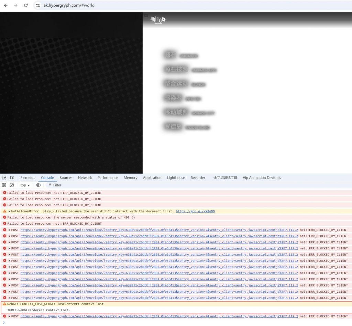Expand the last POST sentry error entry
This screenshot has height=326, width=352.
click(10, 316)
